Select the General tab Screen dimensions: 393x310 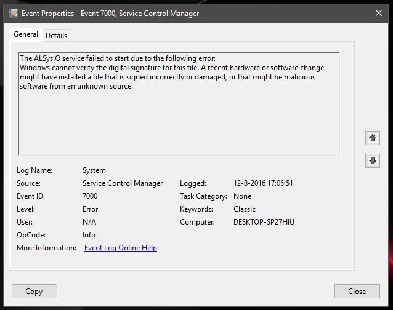pyautogui.click(x=26, y=35)
